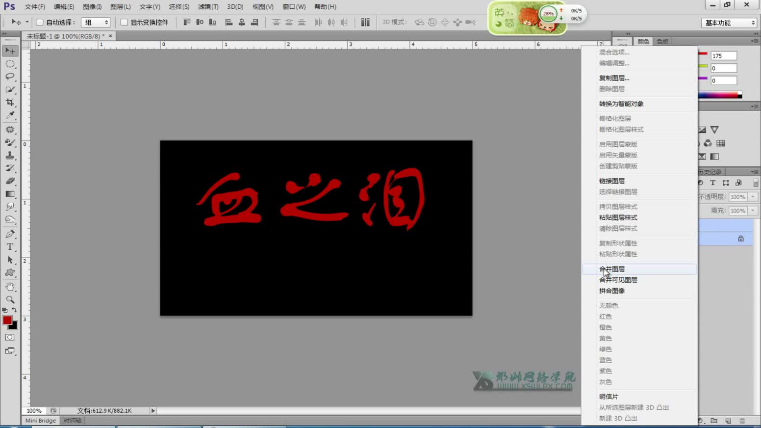Click the red foreground color swatch
This screenshot has width=761, height=428.
point(7,321)
